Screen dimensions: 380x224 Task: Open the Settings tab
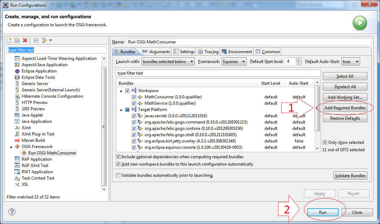(184, 51)
